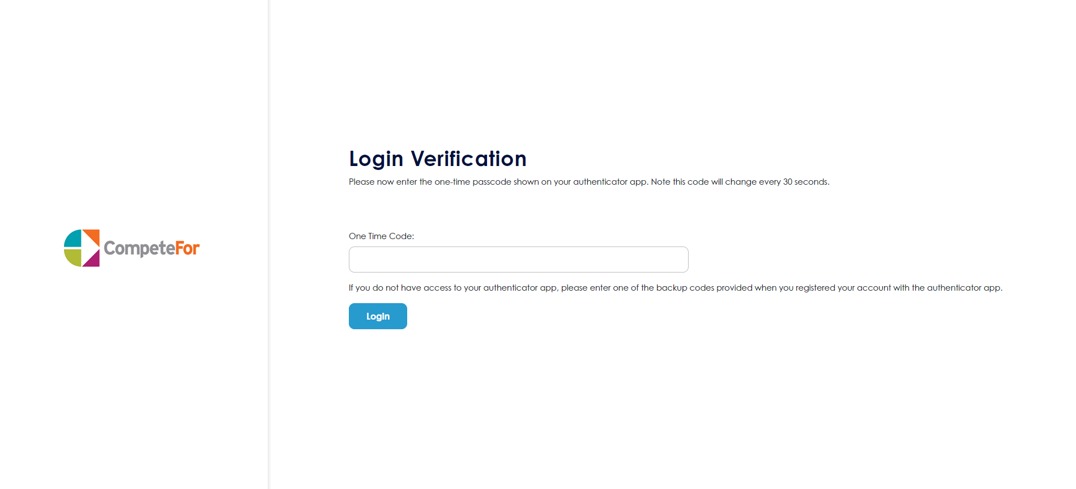Click the green quarter of the logo
The height and width of the screenshot is (489, 1076).
(72, 258)
